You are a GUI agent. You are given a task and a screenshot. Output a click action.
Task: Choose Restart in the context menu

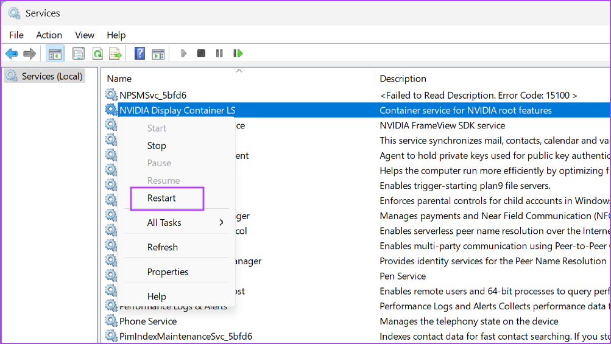(x=161, y=198)
